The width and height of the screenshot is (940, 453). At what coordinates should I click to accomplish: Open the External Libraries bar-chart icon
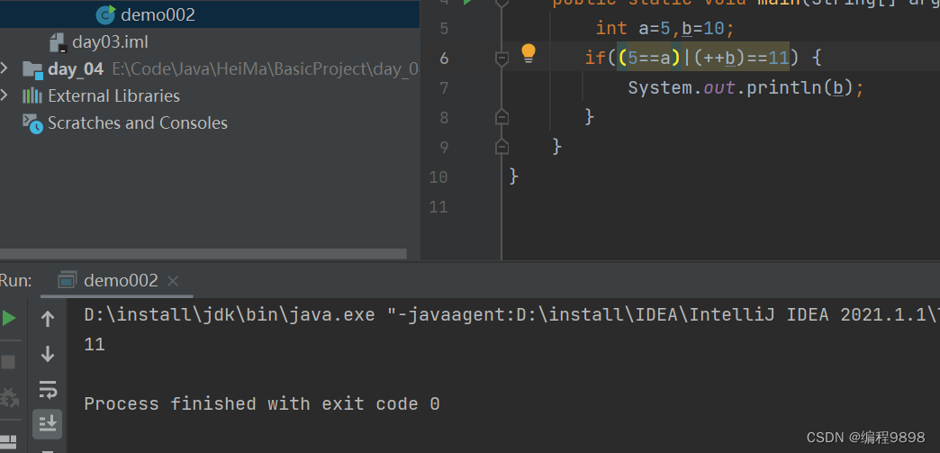tap(32, 96)
